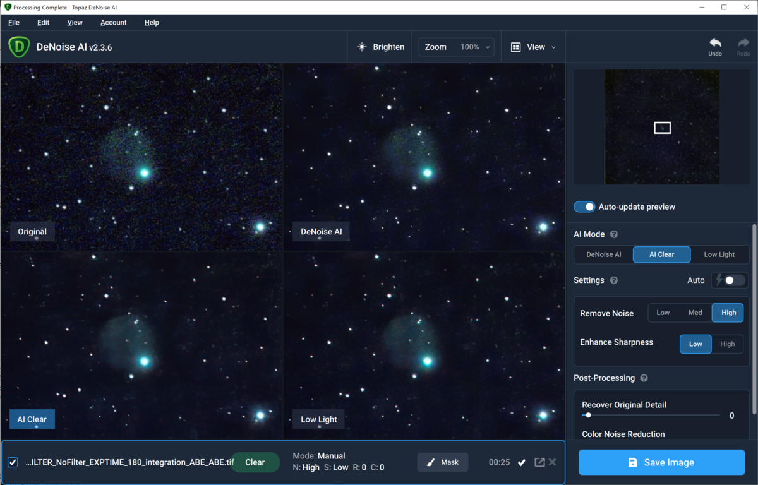Screen dimensions: 758x485
Task: Click the Mask brush button
Action: tap(443, 462)
